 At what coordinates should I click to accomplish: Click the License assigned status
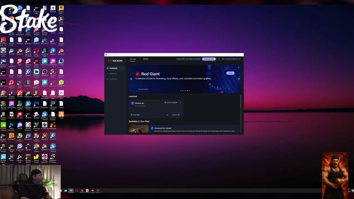coord(171,103)
